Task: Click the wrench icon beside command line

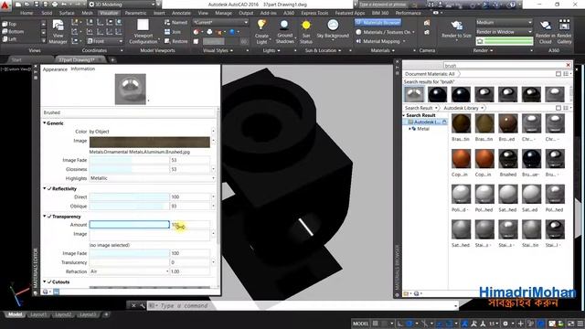Action: tap(143, 305)
